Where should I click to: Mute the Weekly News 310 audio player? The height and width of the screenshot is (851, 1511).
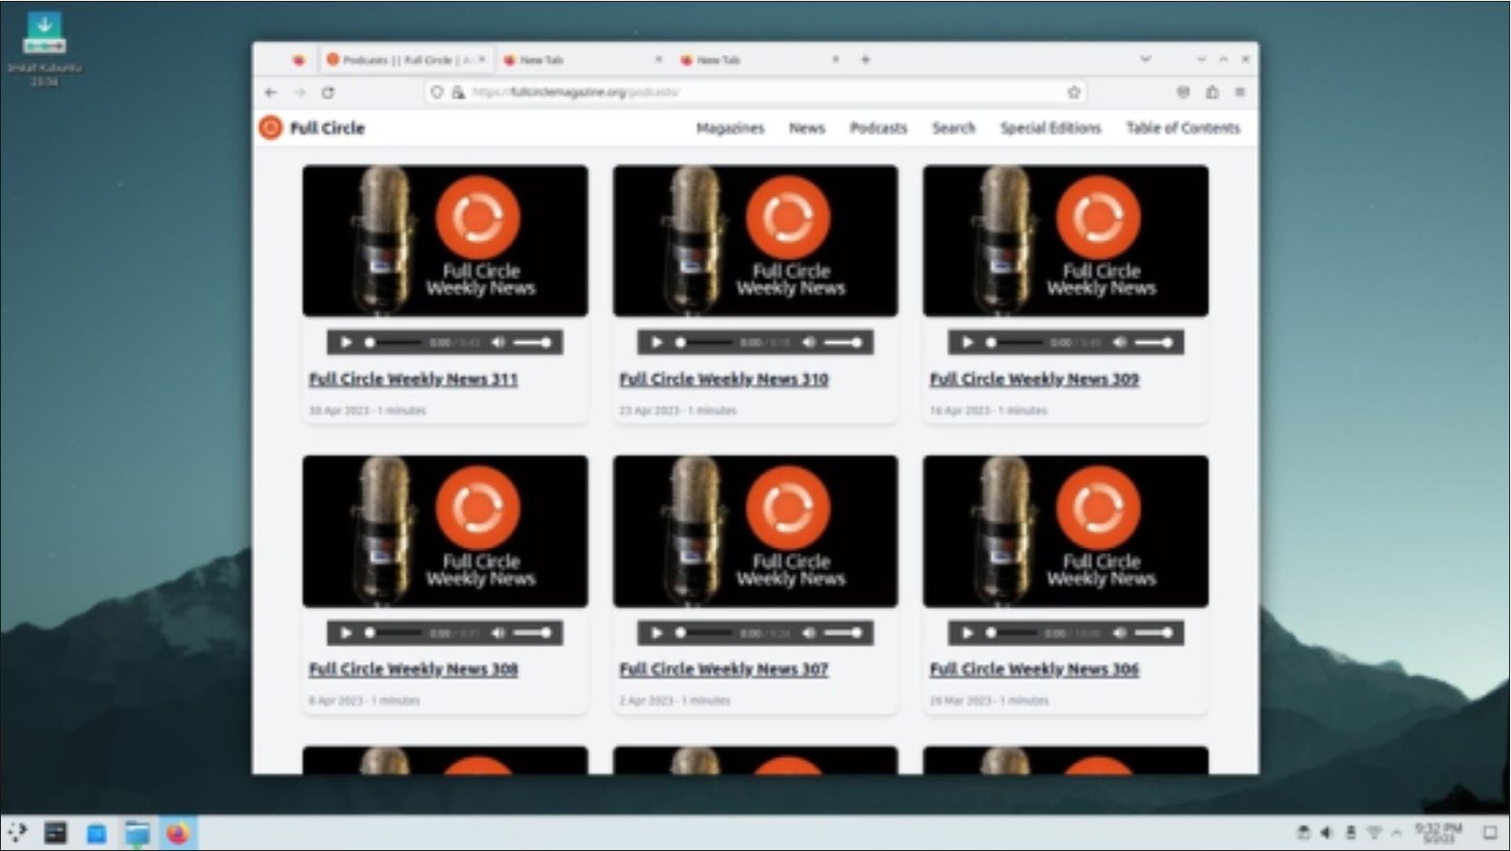pos(808,342)
